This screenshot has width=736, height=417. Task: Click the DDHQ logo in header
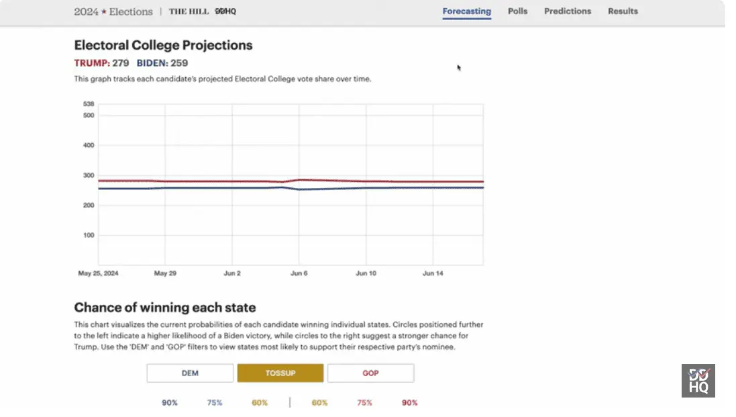click(x=225, y=11)
